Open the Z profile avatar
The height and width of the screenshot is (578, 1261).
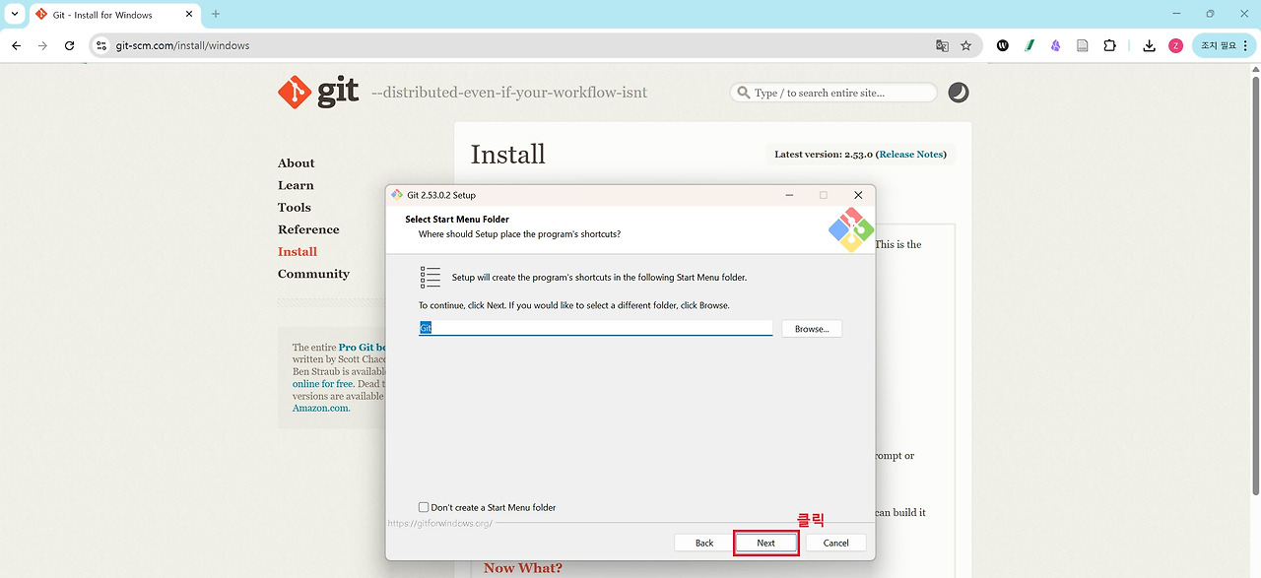(x=1175, y=45)
